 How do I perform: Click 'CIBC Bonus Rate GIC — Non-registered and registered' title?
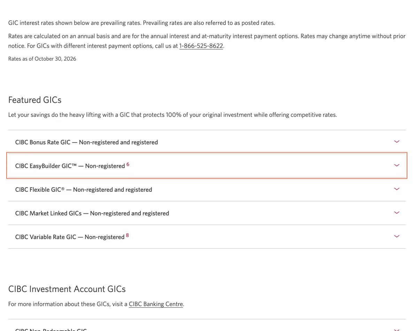click(x=87, y=142)
